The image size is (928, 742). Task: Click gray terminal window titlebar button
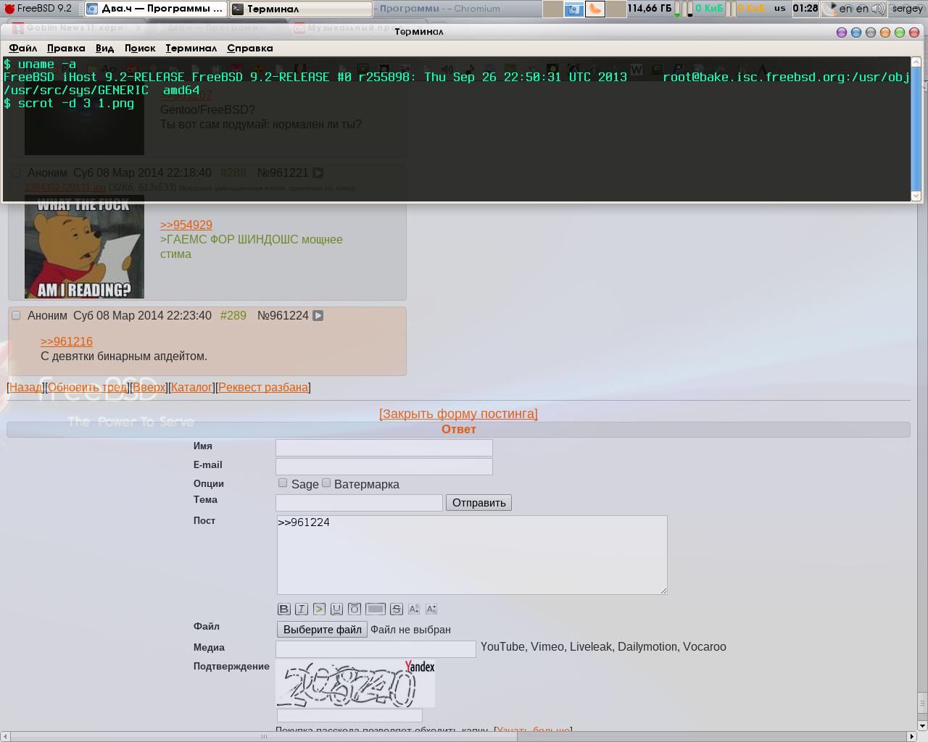point(871,33)
